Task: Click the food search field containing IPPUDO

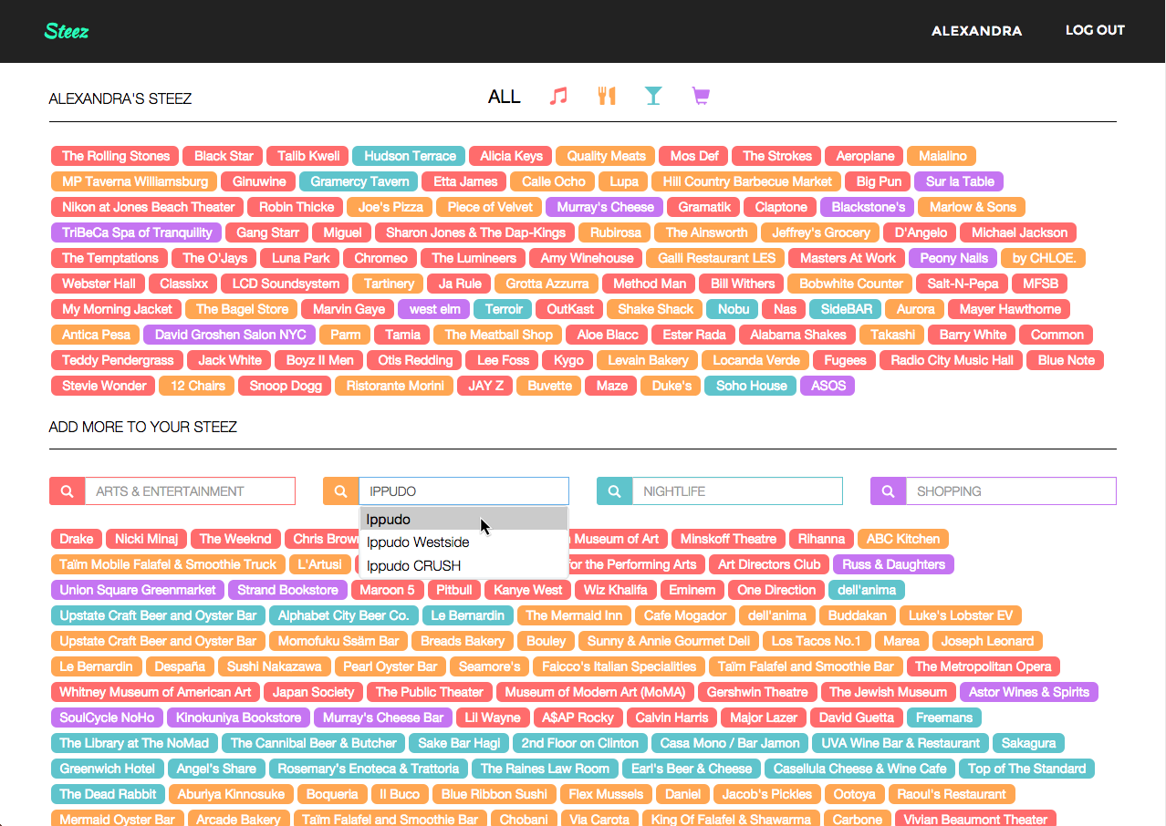Action: tap(463, 491)
